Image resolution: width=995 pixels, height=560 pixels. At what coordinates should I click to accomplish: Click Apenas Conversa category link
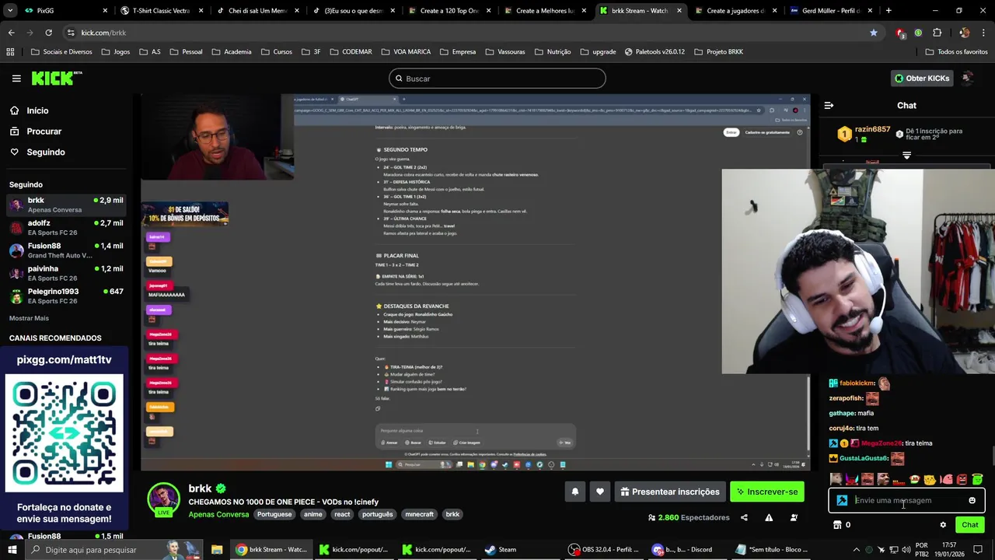pos(219,514)
